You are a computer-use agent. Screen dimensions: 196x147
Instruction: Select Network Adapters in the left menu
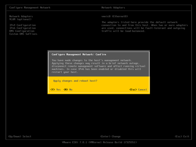(x=21, y=16)
